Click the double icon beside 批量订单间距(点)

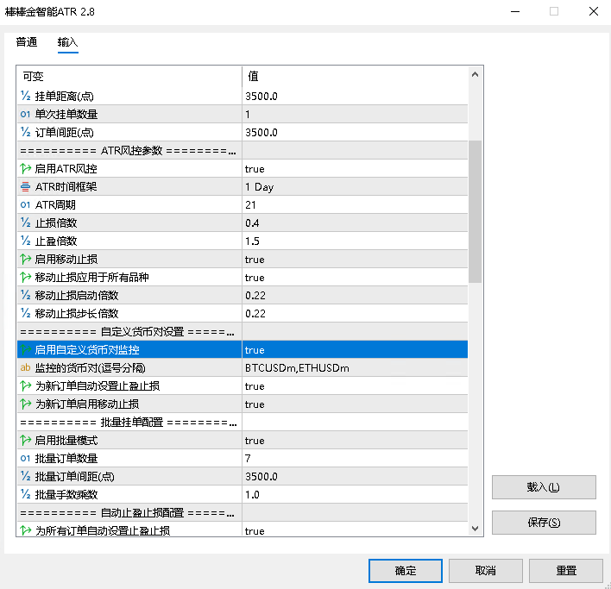[x=25, y=476]
